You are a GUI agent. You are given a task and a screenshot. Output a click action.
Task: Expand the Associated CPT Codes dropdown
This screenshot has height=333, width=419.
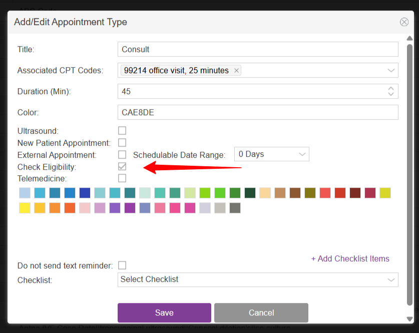click(x=391, y=71)
